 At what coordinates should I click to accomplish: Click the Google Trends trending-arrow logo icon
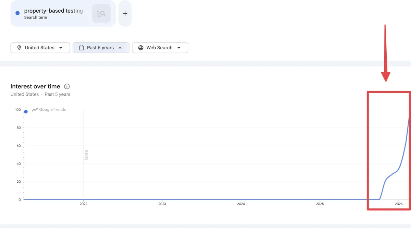tap(34, 109)
